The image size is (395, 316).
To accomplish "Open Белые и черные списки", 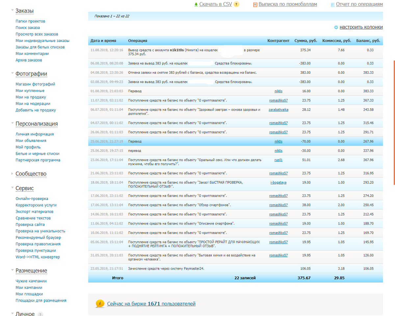I will coord(38,154).
